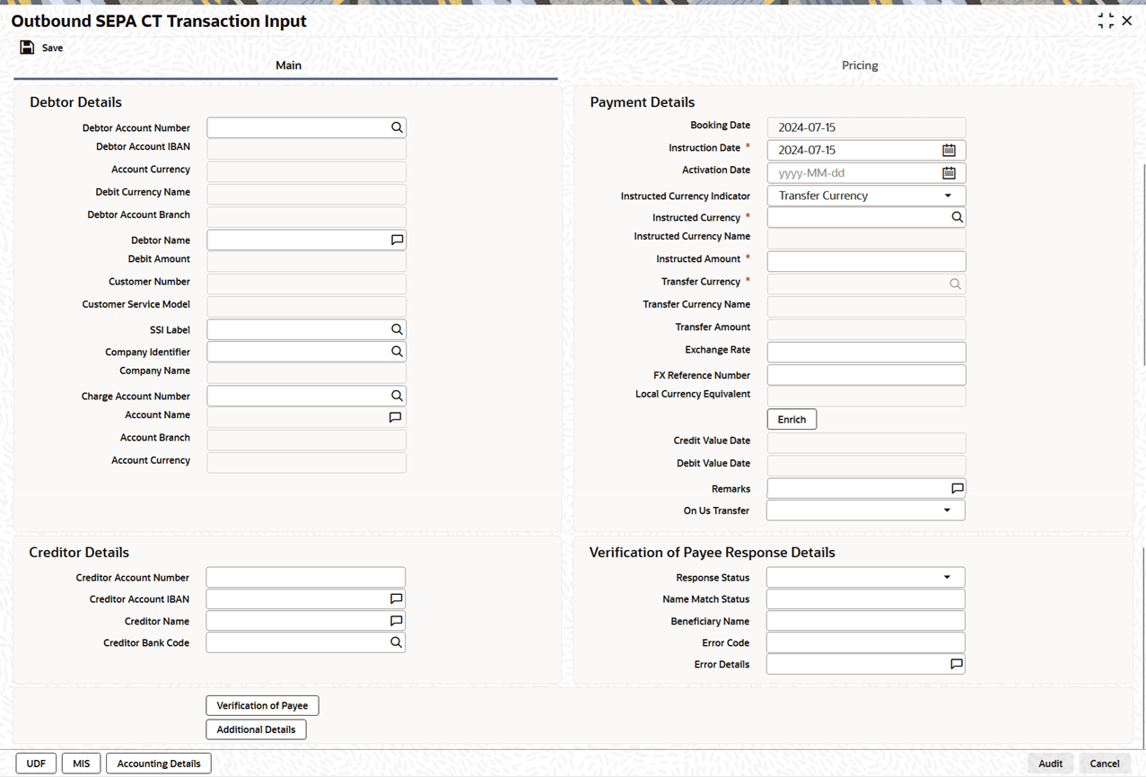Open Instruction Date calendar picker
This screenshot has width=1146, height=777.
(x=949, y=150)
